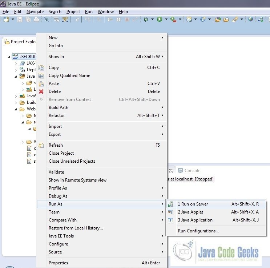Open the New wizard dropdown arrow
The width and height of the screenshot is (270, 268).
click(x=13, y=19)
